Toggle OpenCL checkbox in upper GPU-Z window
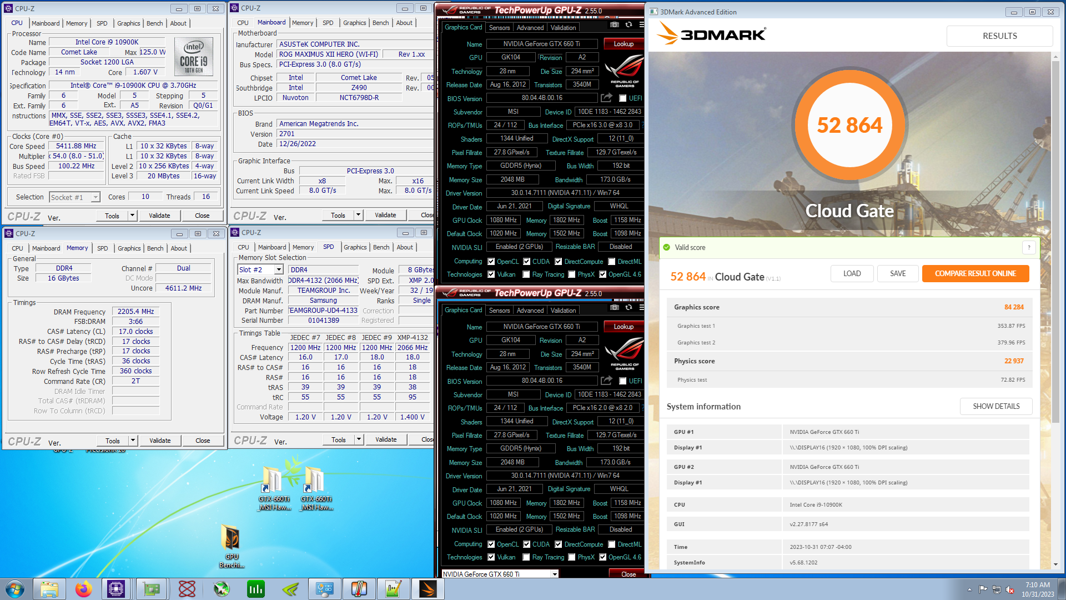This screenshot has width=1066, height=600. click(x=491, y=262)
